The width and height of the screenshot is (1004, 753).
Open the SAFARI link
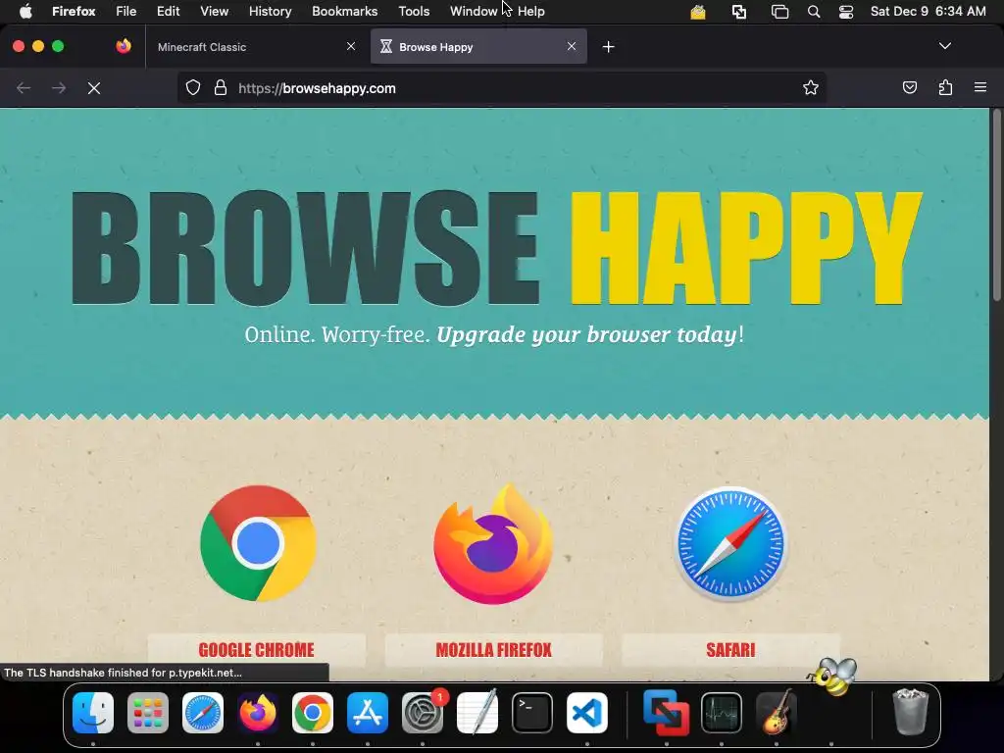pyautogui.click(x=730, y=650)
